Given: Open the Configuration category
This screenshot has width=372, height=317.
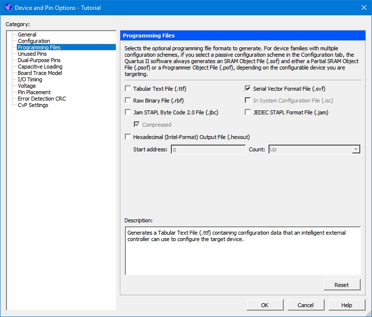Looking at the screenshot, I should point(34,41).
